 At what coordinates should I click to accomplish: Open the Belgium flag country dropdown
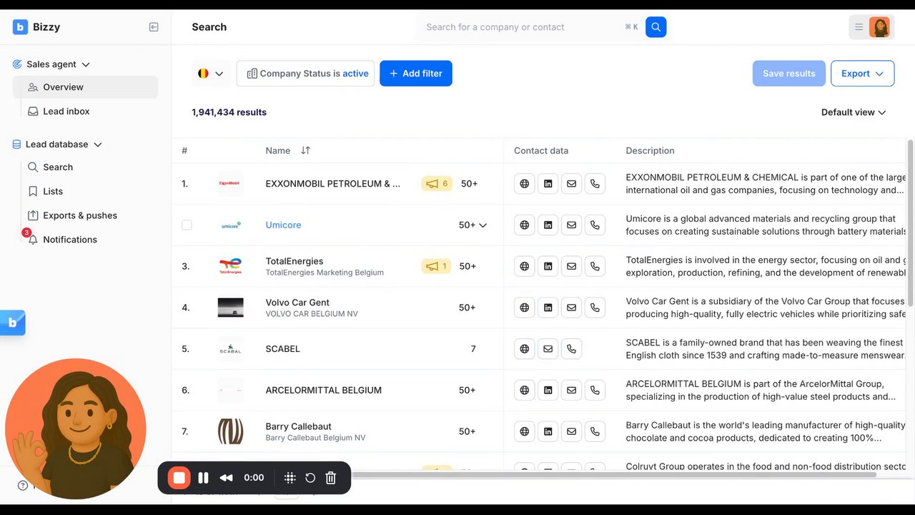tap(211, 74)
